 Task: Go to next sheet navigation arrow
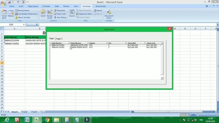click(6, 112)
